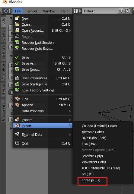134x194 pixels.
Task: Switch to the Animation sidebar tab
Action: click(3, 72)
